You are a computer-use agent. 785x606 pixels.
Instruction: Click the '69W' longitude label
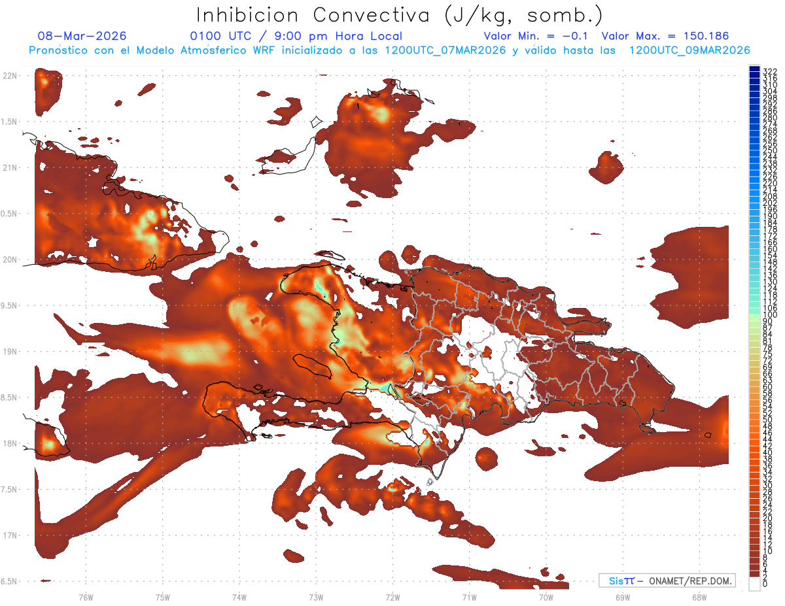coord(623,597)
